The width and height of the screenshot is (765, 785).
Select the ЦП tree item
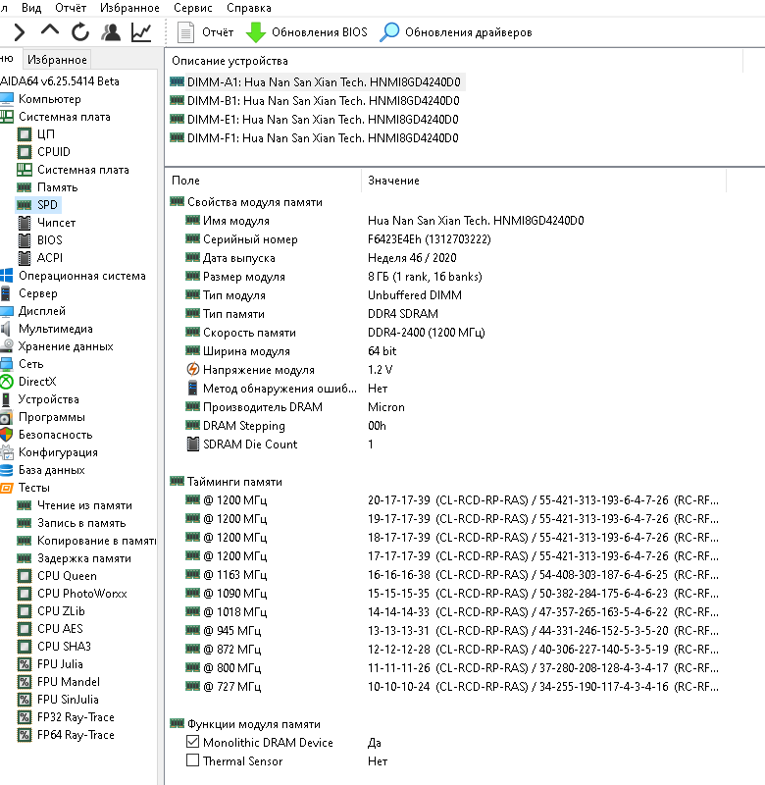(x=45, y=134)
